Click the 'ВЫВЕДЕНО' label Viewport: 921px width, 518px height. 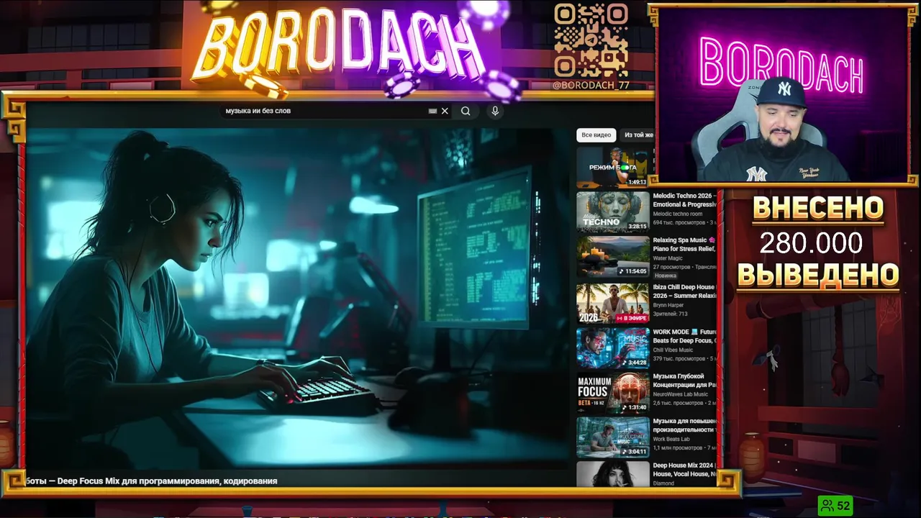[x=818, y=274]
